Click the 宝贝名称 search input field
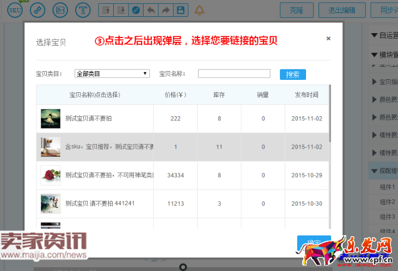Image resolution: width=398 pixels, height=271 pixels. click(234, 73)
